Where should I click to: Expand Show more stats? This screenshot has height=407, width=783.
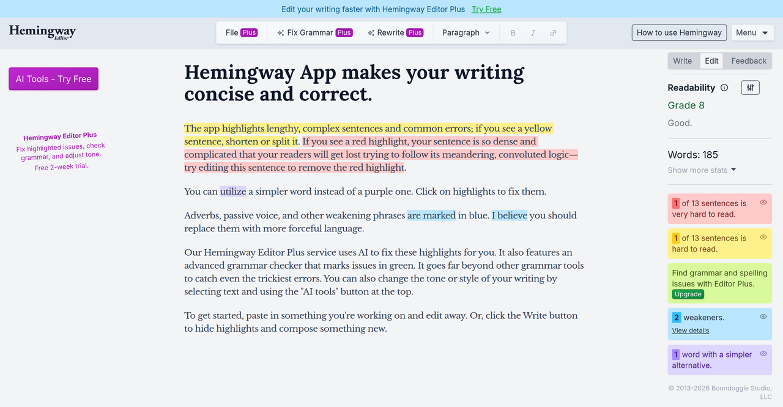702,170
